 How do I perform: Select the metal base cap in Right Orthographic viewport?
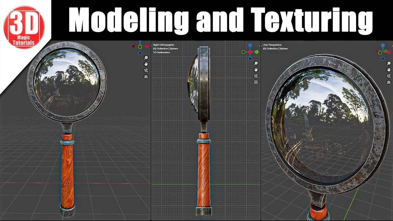(204, 211)
